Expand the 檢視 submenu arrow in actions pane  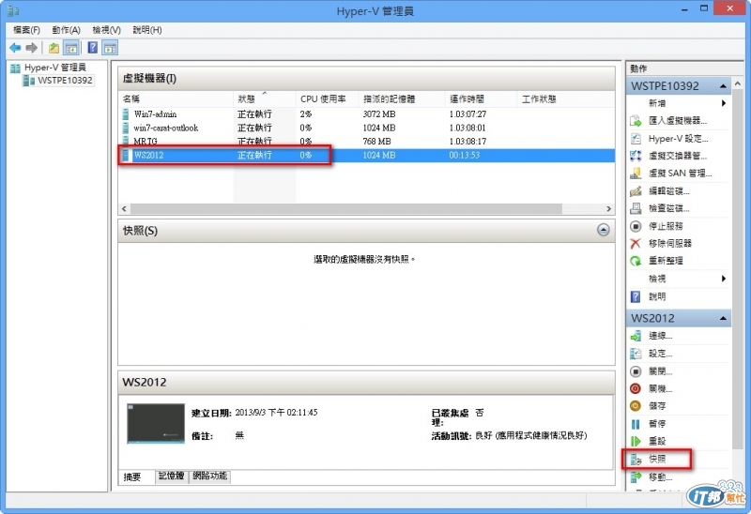pos(723,279)
